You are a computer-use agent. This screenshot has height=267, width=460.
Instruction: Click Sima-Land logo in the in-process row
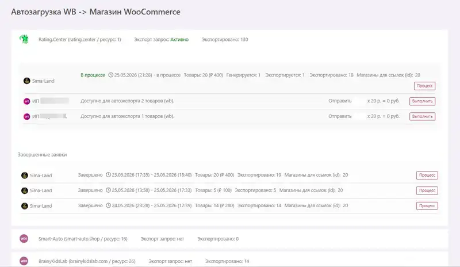[26, 81]
